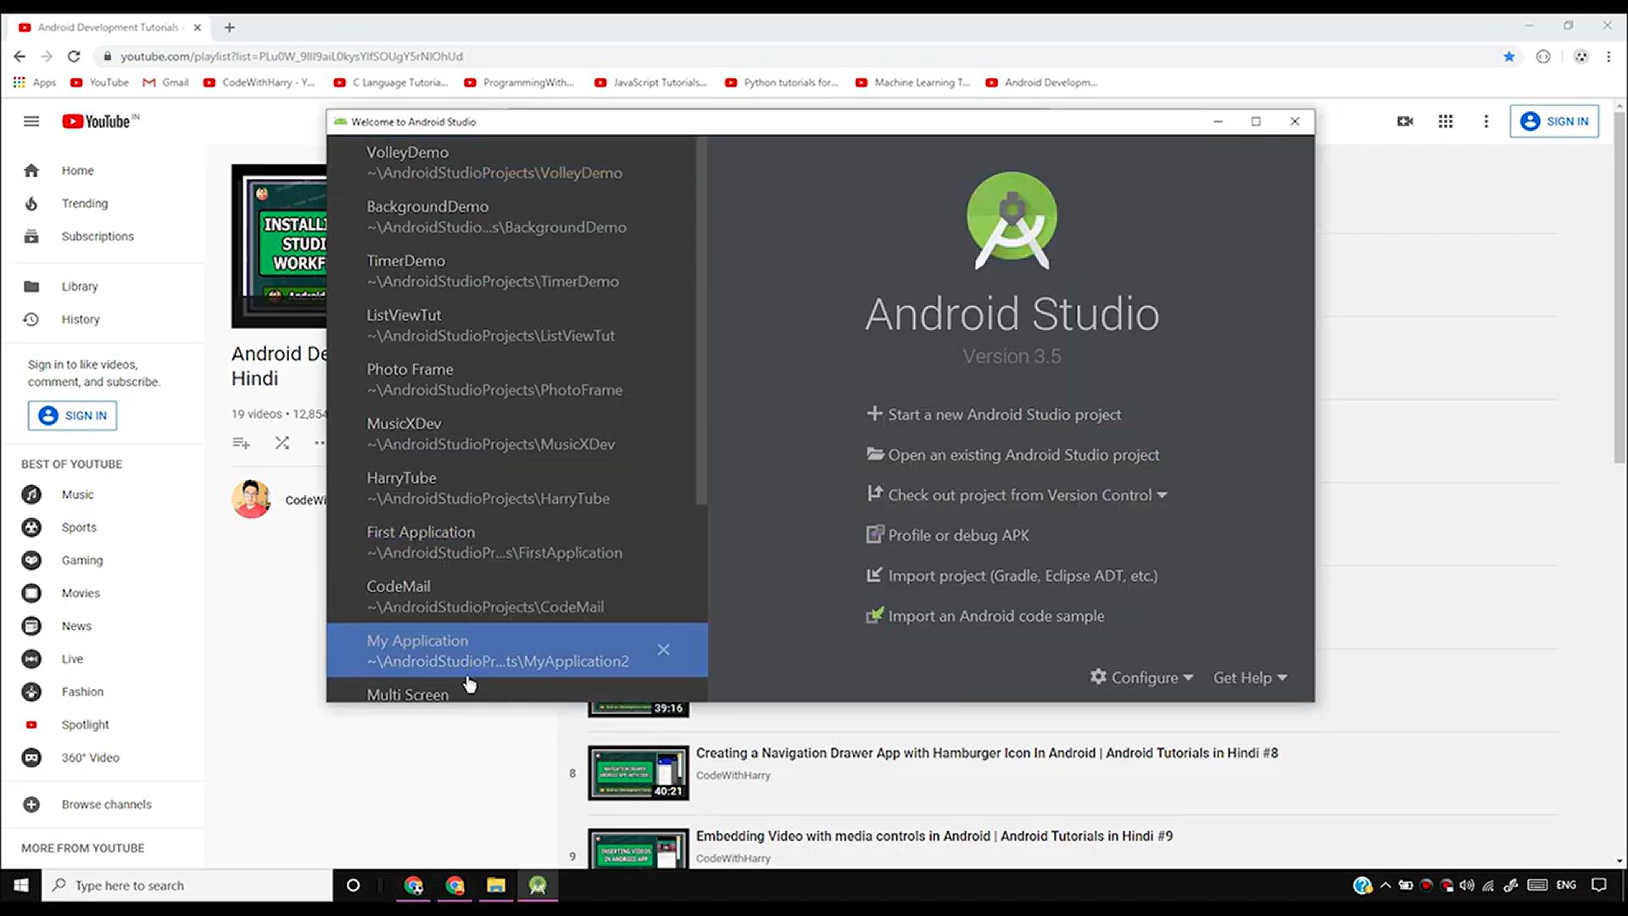Open the Live category icon
Image resolution: width=1628 pixels, height=916 pixels.
[x=31, y=659]
